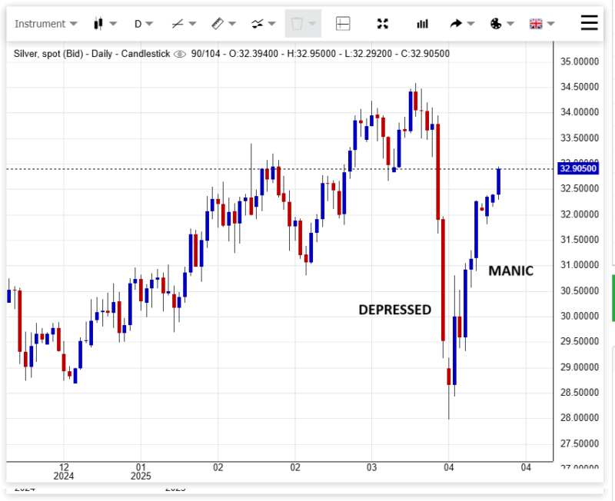The width and height of the screenshot is (615, 501).
Task: Open the line drawing tools menu
Action: tap(184, 24)
